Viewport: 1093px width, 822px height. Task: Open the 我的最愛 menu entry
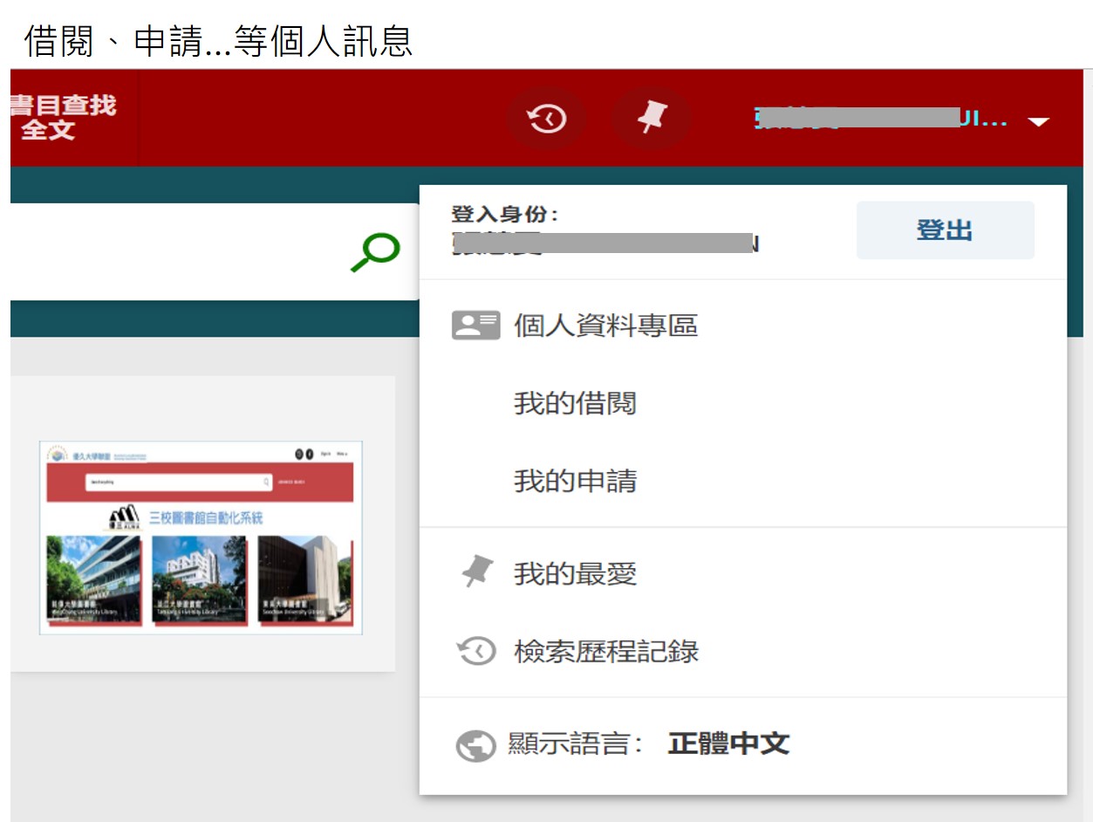[x=575, y=573]
